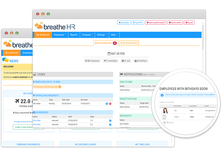
Task: Click the red 57 badge on HR Dashboard
Action: [115, 43]
